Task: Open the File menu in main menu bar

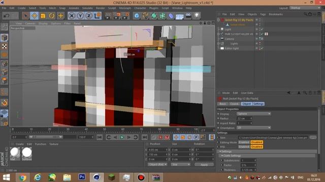Action: point(4,8)
